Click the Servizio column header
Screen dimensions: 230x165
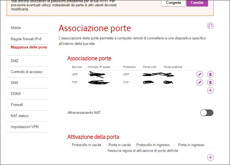77,67
